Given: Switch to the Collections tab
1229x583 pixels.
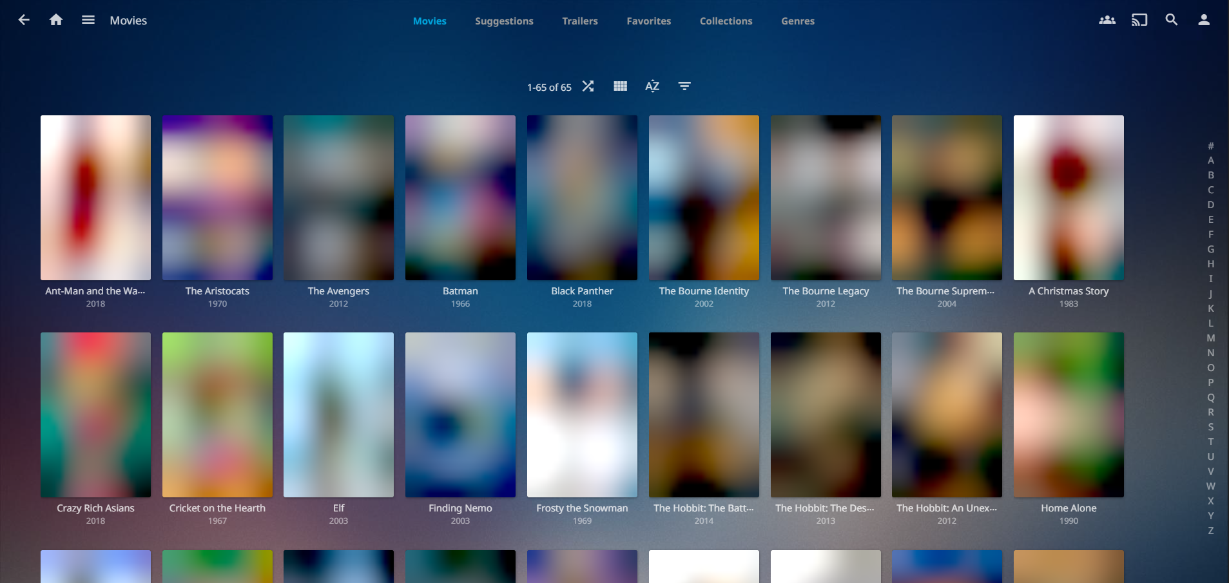Looking at the screenshot, I should [x=726, y=21].
